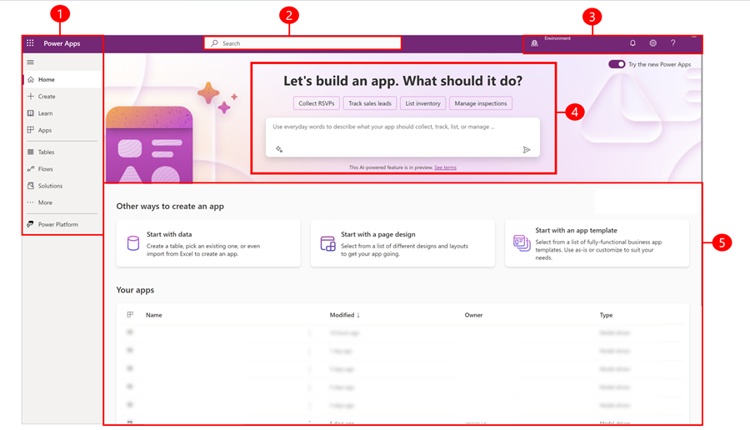Click Start with an app template card
The width and height of the screenshot is (750, 430).
(597, 243)
